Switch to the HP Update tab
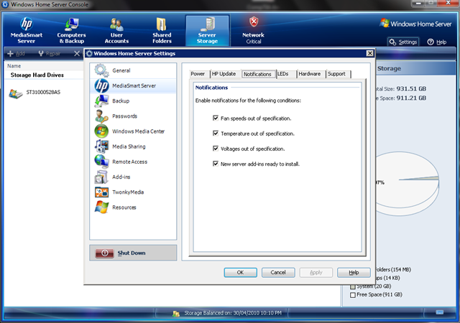Screen dimensions: 460x323 pyautogui.click(x=224, y=74)
